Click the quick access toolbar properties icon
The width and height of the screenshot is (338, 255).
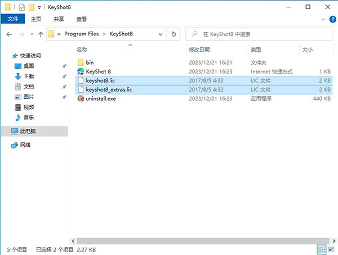click(x=22, y=7)
